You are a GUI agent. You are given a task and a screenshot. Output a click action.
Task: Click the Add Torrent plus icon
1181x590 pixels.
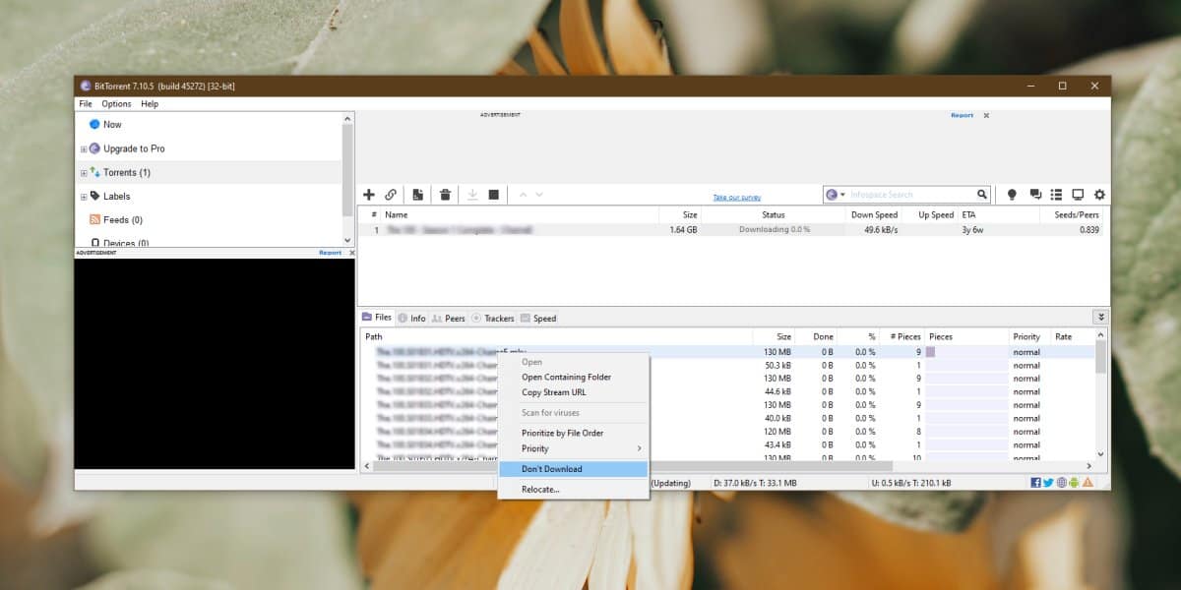pos(369,195)
